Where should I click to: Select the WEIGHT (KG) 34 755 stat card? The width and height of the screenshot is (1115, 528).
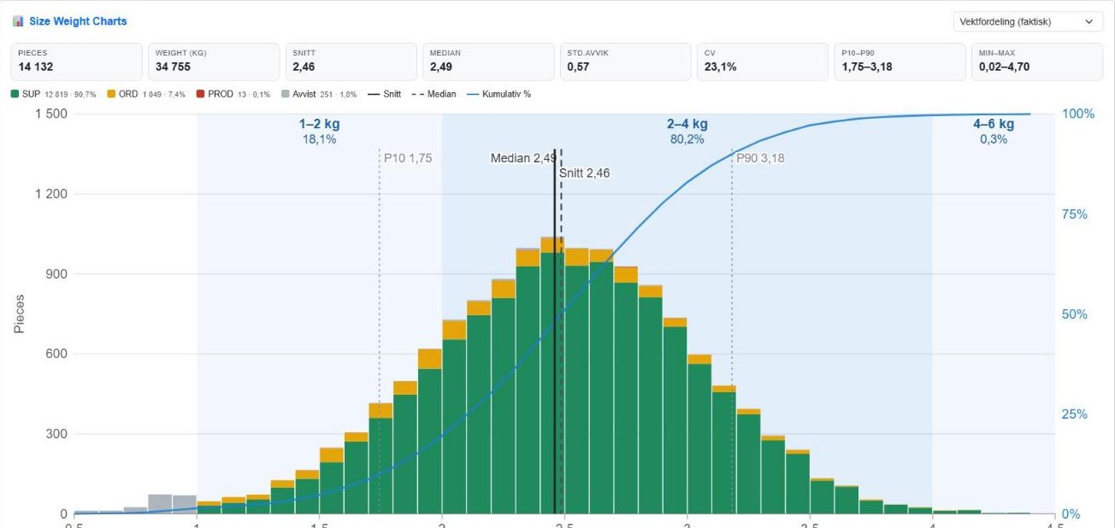tap(214, 62)
